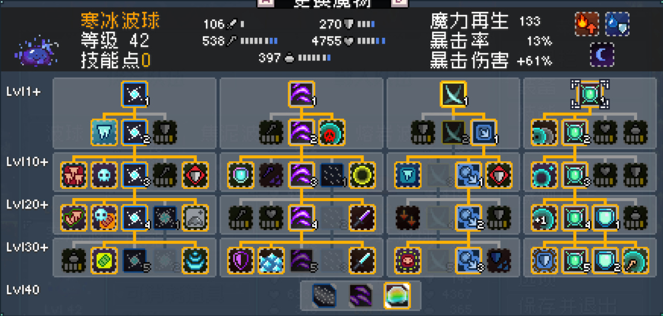Select the crossed swords skill at third tree top
The height and width of the screenshot is (316, 663).
point(454,94)
